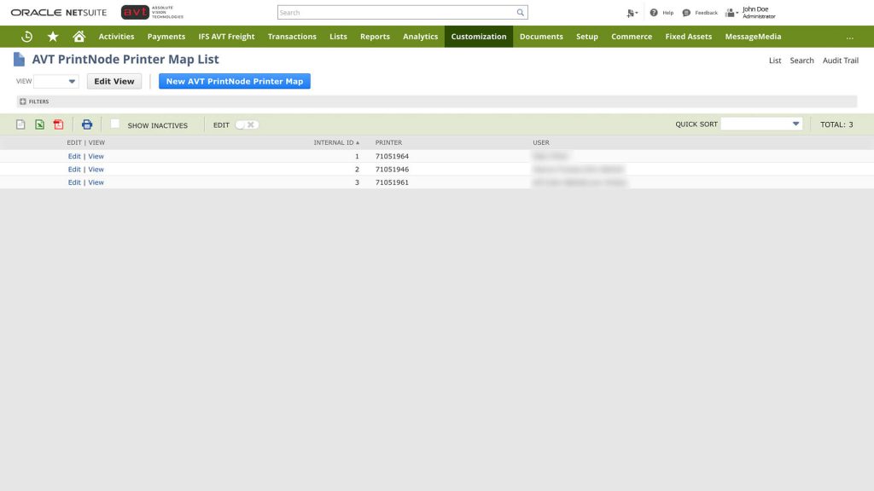This screenshot has width=874, height=491.
Task: View the record for printer 71051946
Action: pyautogui.click(x=96, y=170)
